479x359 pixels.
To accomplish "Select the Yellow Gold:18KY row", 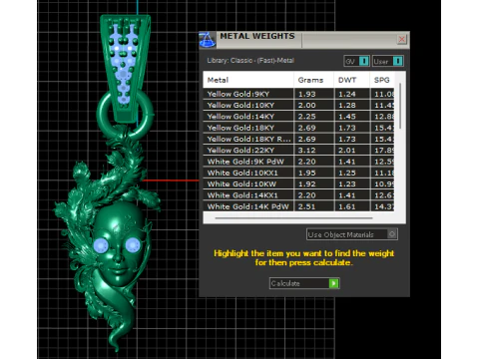I will tap(298, 128).
